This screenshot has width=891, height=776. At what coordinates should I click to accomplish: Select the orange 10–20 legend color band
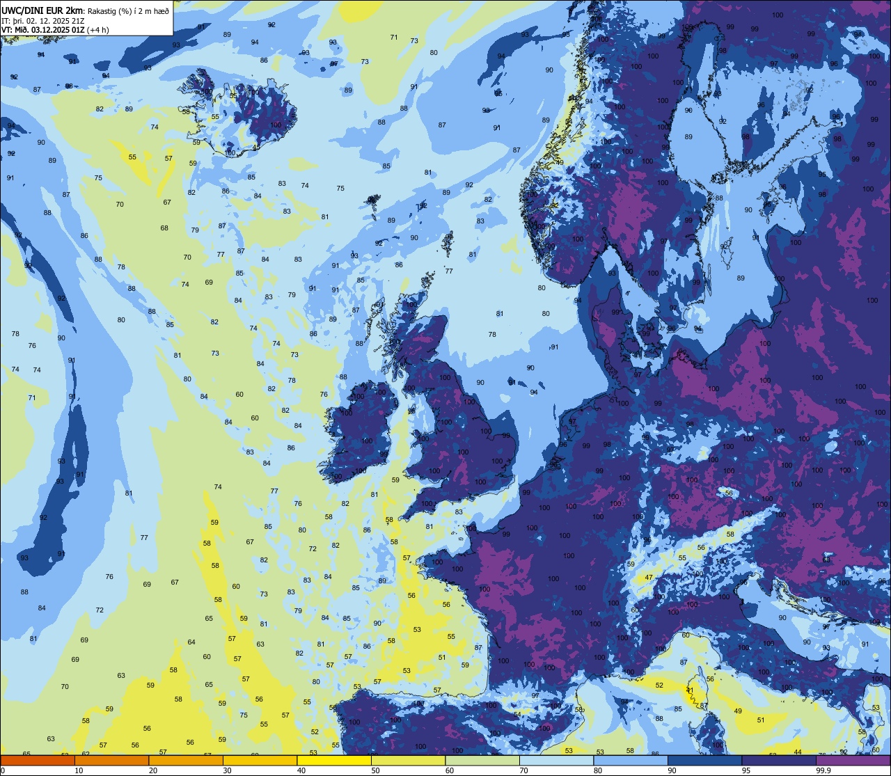[111, 760]
